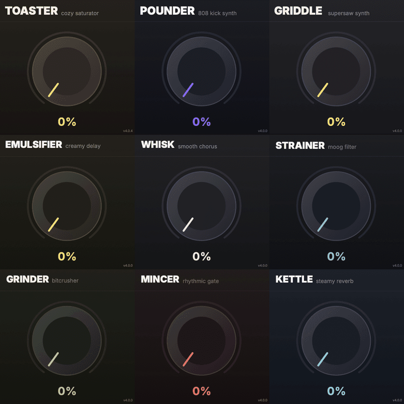Viewport: 404px width, 404px height.
Task: Click the Emulsifier creamy delay knob
Action: 67,204
